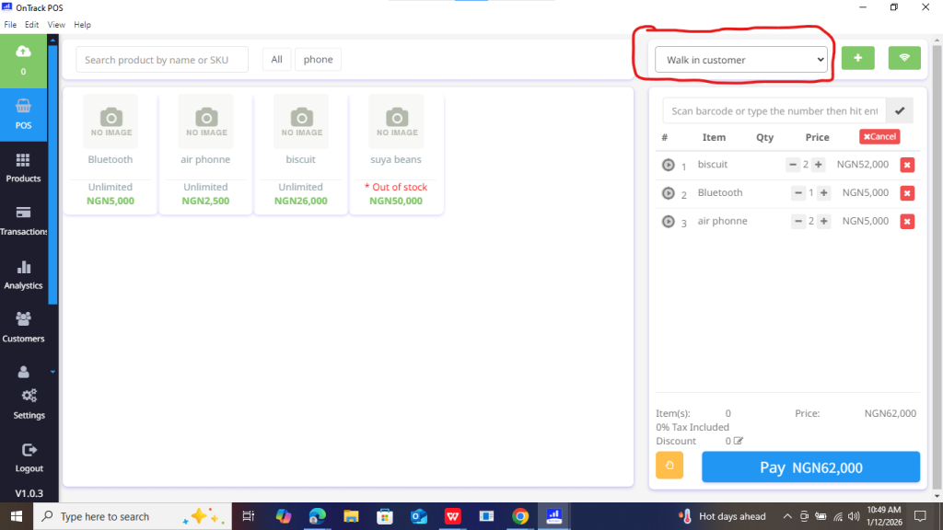Click the green add customer plus button

pyautogui.click(x=857, y=59)
